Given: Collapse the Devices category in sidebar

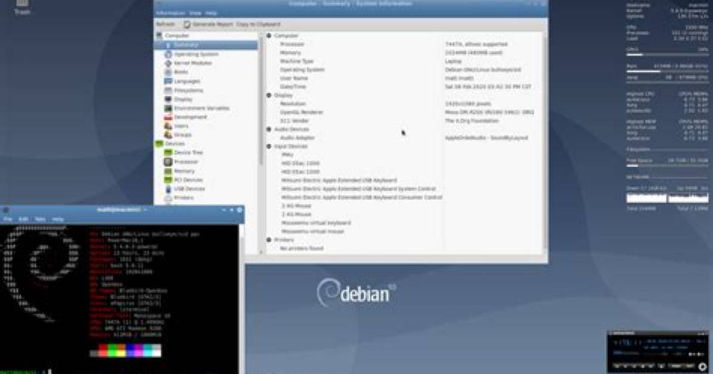Looking at the screenshot, I should (159, 144).
